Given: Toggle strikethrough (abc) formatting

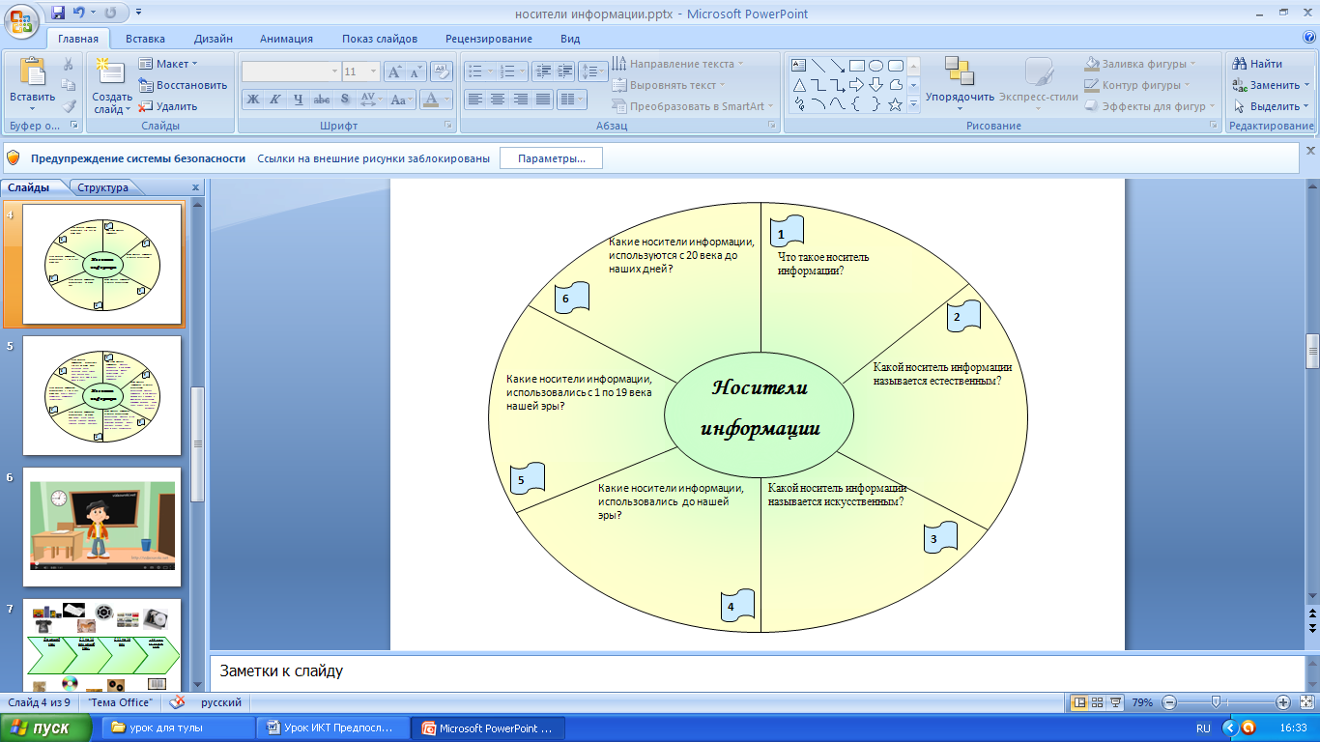Looking at the screenshot, I should click(x=322, y=99).
